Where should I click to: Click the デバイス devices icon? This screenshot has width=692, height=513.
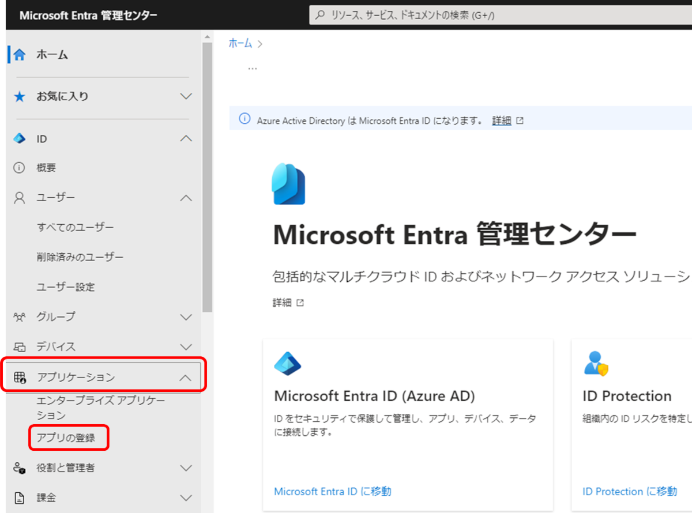pyautogui.click(x=20, y=347)
